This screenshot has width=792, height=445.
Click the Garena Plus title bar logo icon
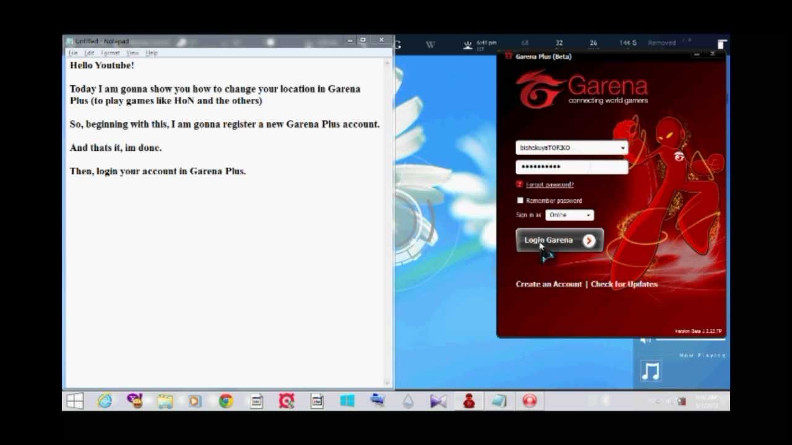(509, 56)
